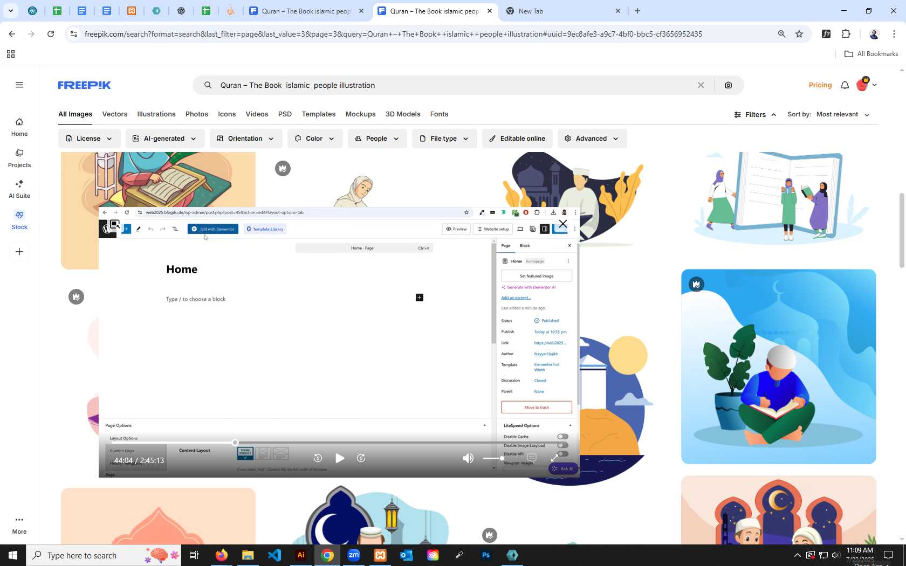
Task: Open Visual Studio Code from taskbar
Action: pyautogui.click(x=274, y=555)
